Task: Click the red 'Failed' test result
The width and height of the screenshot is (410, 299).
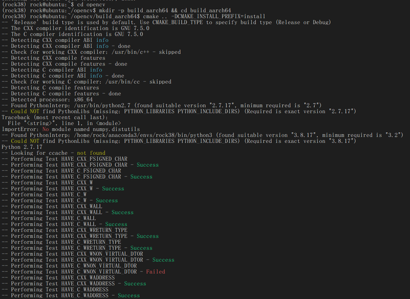Action: pyautogui.click(x=155, y=272)
